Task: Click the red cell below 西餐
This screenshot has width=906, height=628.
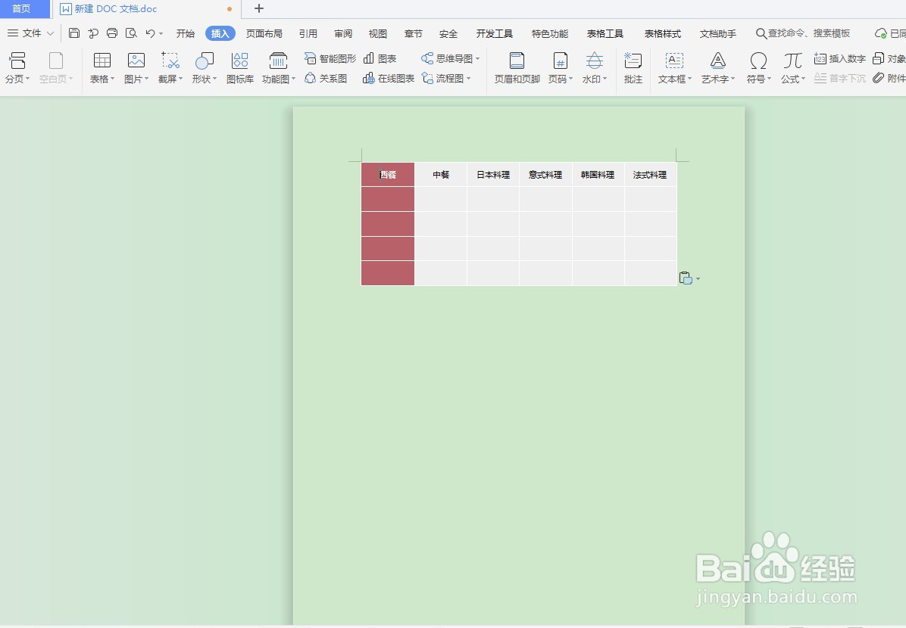Action: pos(388,199)
